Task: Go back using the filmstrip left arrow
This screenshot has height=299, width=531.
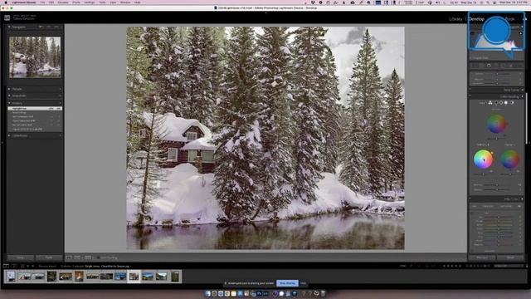Action: coord(28,266)
